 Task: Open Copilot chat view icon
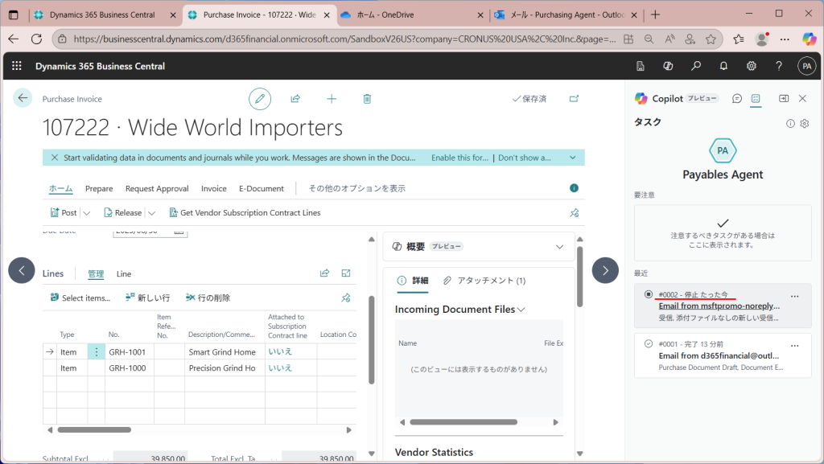pos(737,99)
